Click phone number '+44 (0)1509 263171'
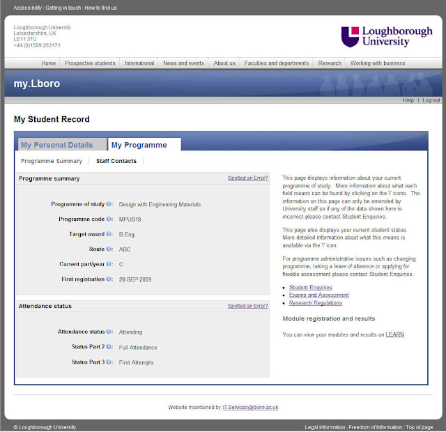 pos(37,45)
